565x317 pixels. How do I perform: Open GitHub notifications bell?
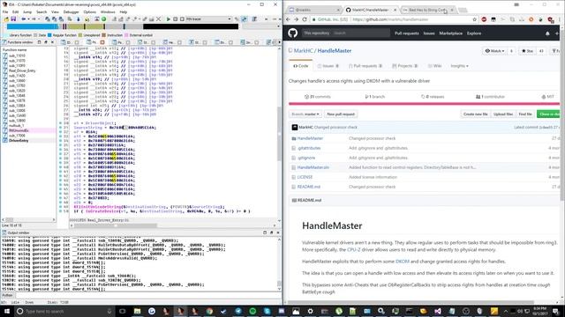[x=547, y=33]
